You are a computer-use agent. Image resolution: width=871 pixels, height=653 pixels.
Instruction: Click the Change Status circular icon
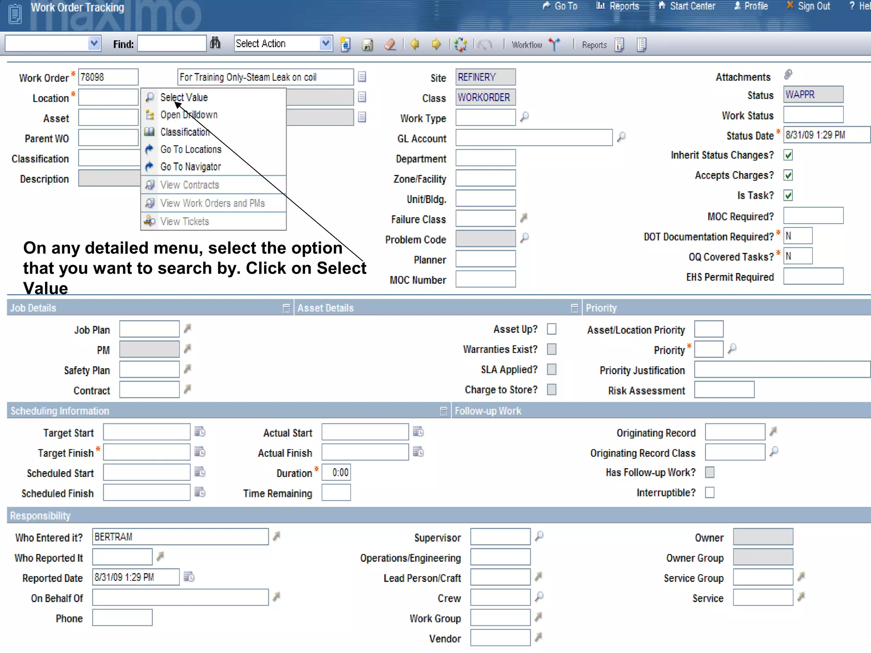click(460, 44)
